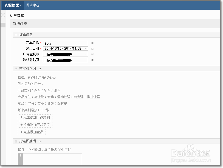This screenshot has height=168, width=223.
Task: Click the 新增订单 panel title
Action: click(20, 24)
